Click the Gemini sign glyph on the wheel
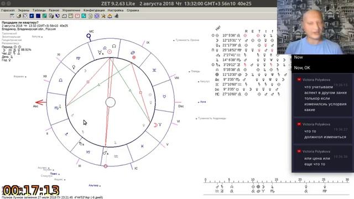 click(x=154, y=70)
